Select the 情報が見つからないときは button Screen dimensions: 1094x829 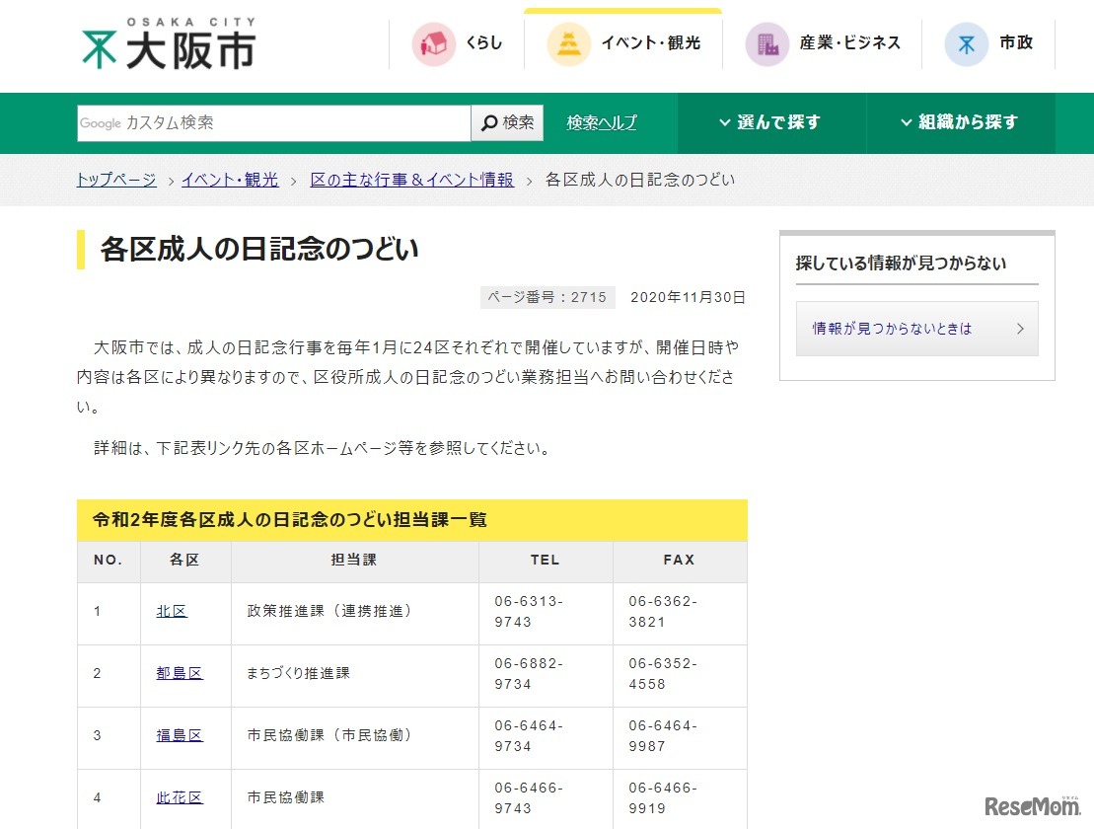892,329
